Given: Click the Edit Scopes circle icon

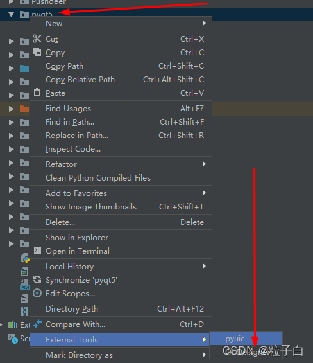Looking at the screenshot, I should click(37, 293).
